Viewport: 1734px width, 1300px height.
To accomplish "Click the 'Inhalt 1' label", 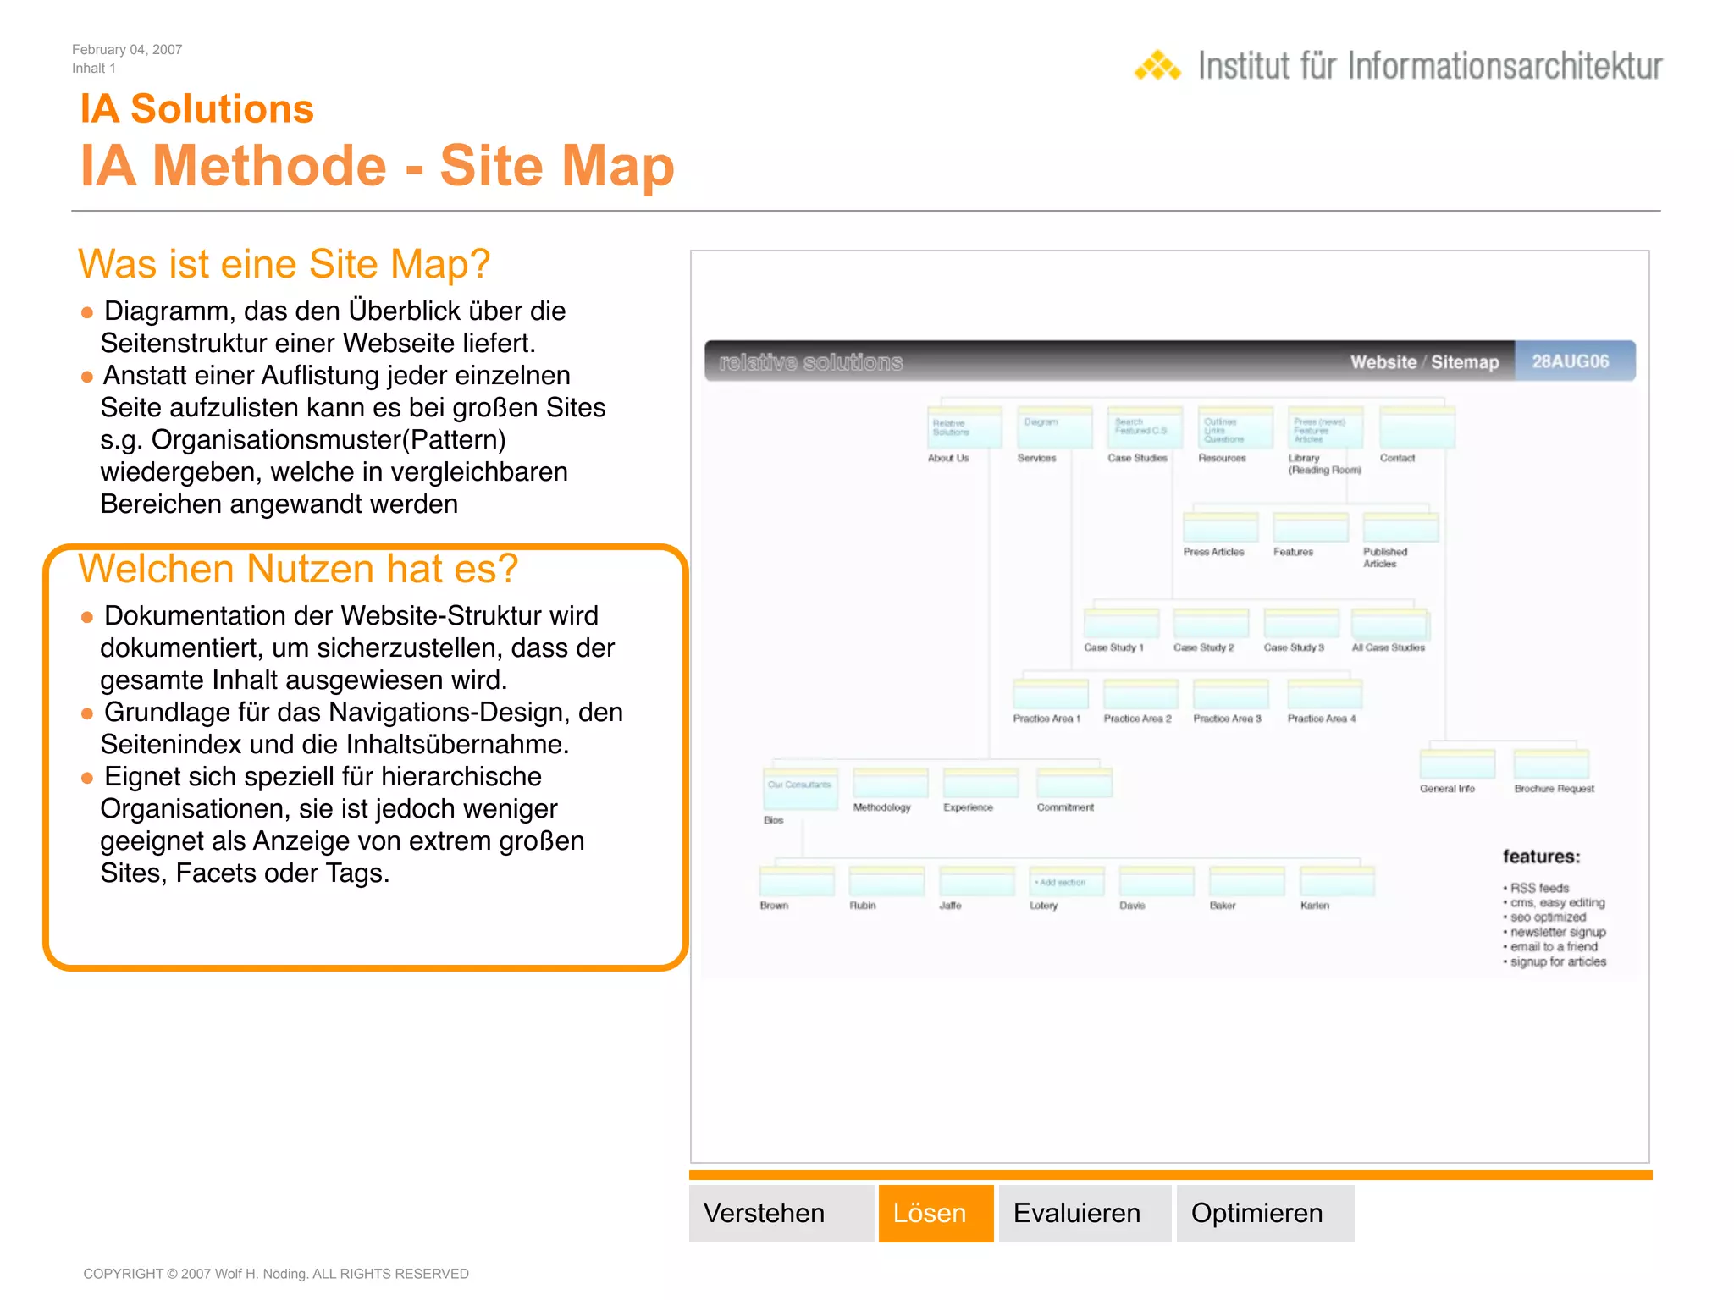I will coord(93,69).
